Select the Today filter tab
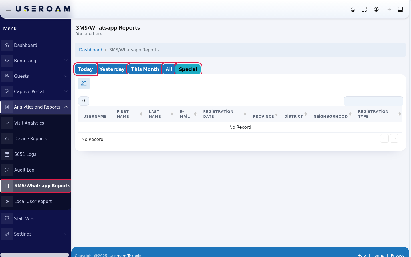411x257 pixels. [85, 69]
